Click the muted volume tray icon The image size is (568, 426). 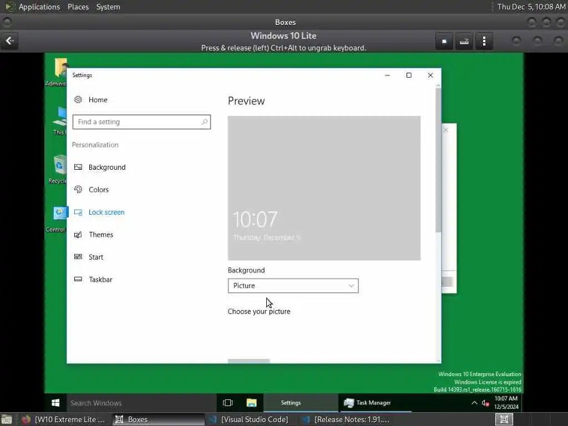pos(485,403)
